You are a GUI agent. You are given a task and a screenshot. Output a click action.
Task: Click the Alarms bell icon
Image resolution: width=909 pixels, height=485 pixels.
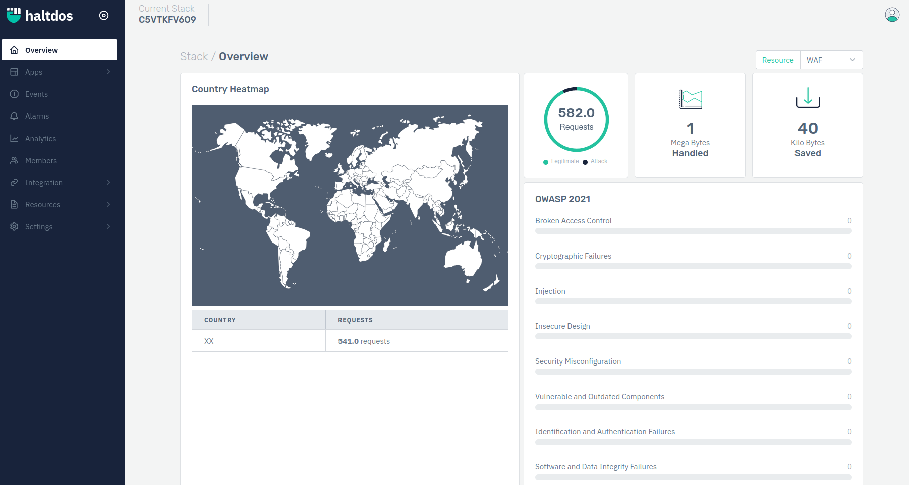coord(14,116)
